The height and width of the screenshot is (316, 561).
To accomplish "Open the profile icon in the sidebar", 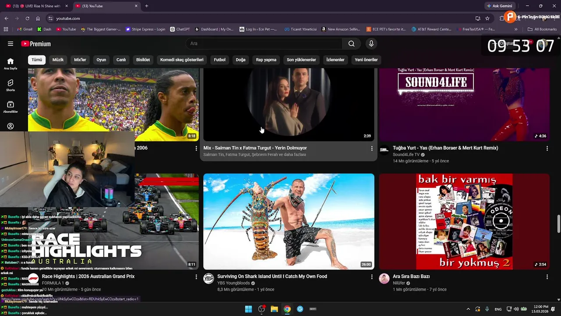I will click(11, 126).
